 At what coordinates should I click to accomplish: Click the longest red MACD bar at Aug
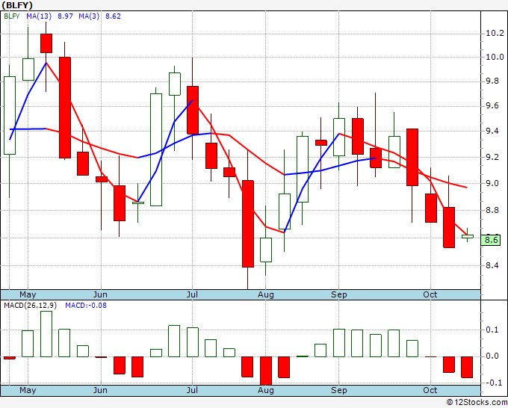(x=266, y=371)
